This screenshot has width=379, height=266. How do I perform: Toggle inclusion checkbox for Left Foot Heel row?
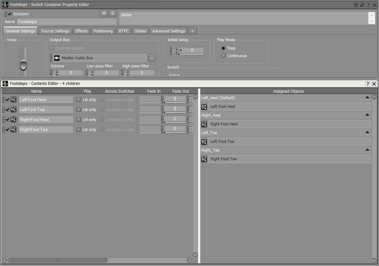click(7, 100)
